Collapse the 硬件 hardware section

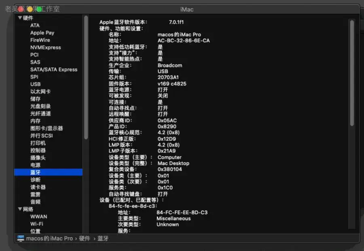tap(20, 18)
